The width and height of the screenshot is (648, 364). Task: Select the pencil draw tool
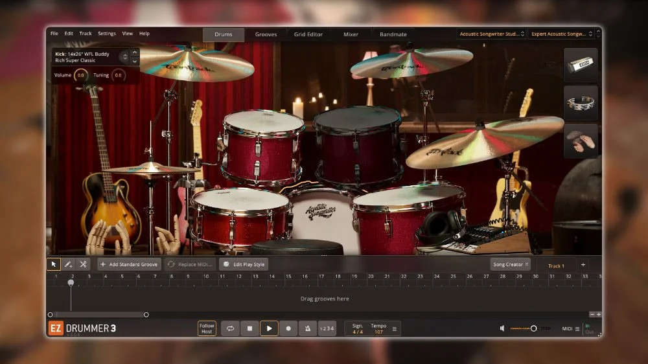(68, 264)
